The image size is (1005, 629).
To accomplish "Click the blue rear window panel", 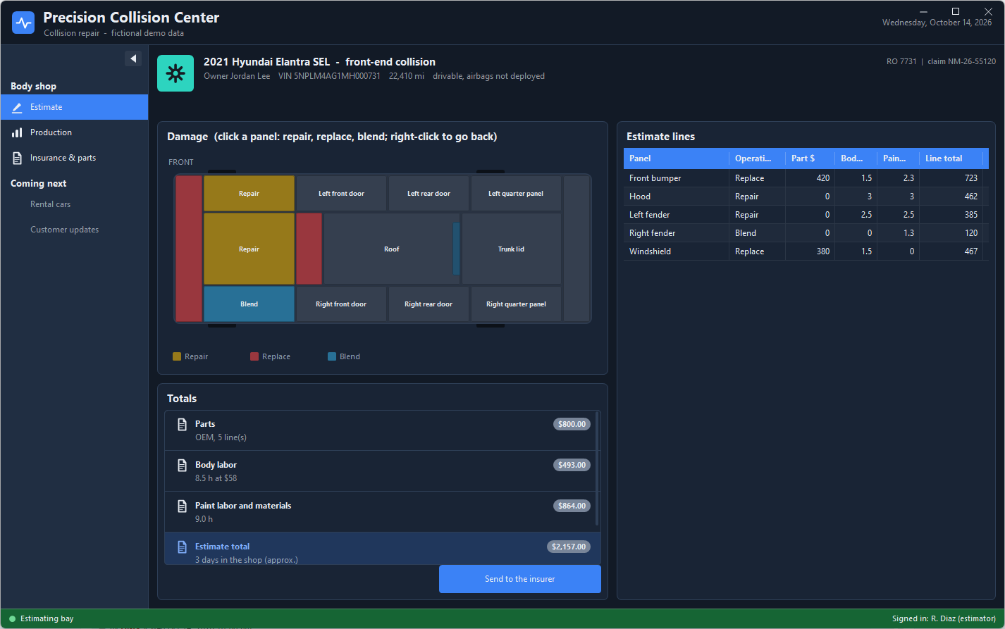I will coord(456,249).
